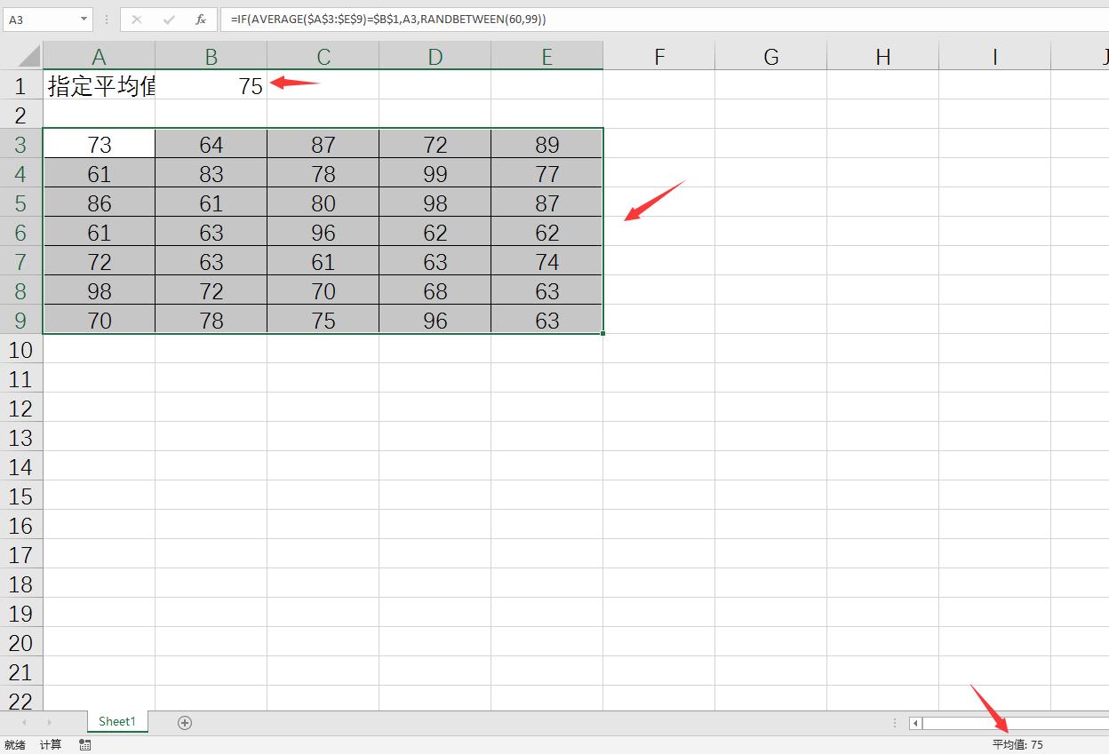This screenshot has height=754, width=1109.
Task: Click cell E3 with value 89
Action: 547,144
